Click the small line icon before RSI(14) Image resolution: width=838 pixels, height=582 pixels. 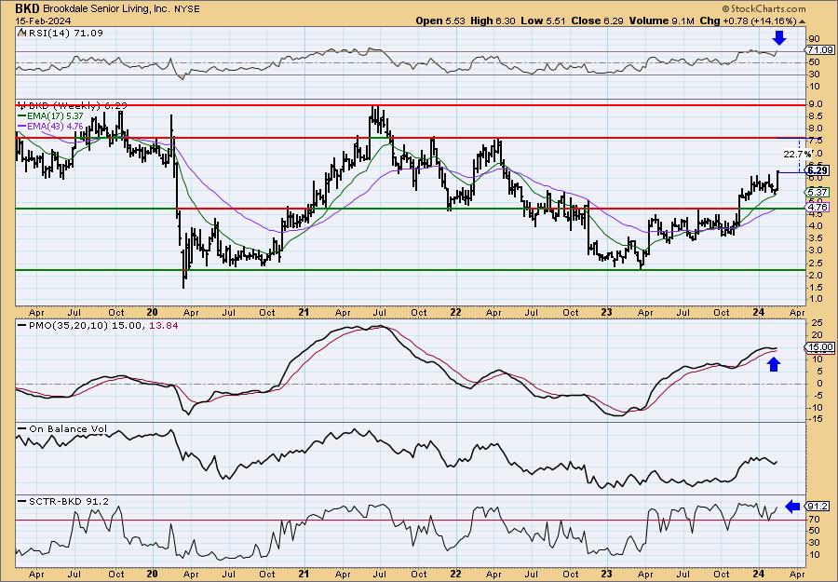coord(20,33)
